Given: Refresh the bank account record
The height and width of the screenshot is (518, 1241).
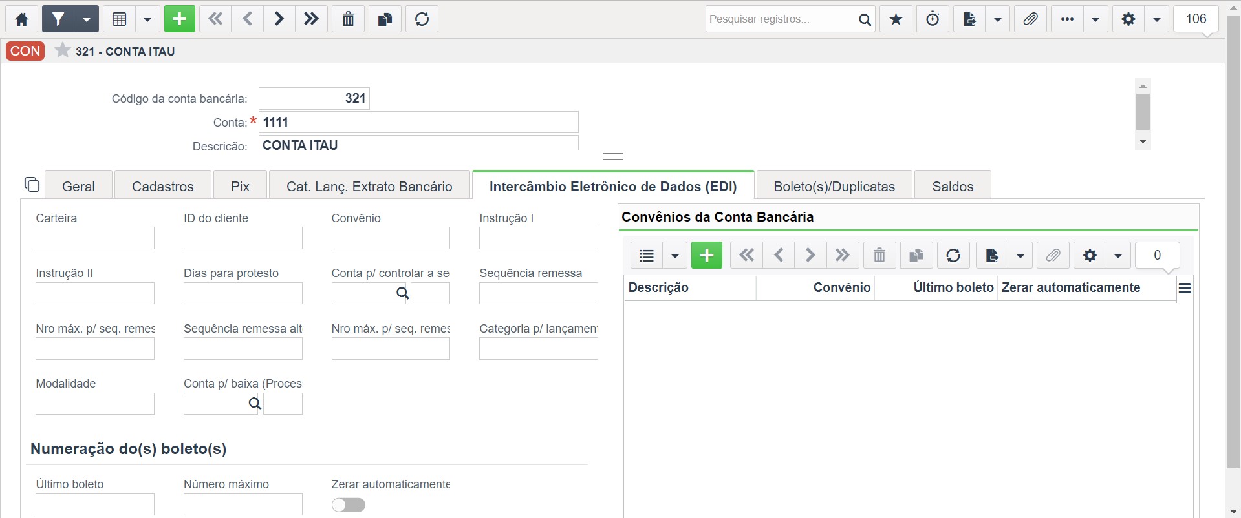Looking at the screenshot, I should coord(422,19).
